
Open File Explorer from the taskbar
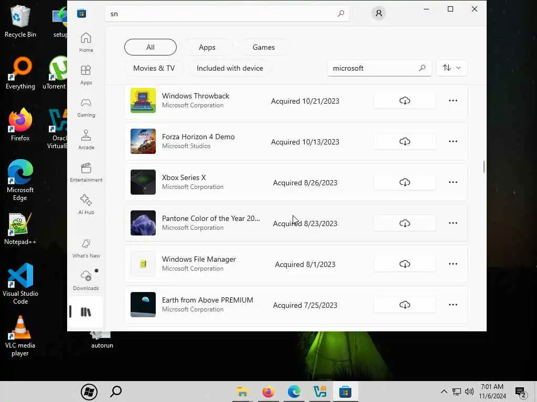242,392
